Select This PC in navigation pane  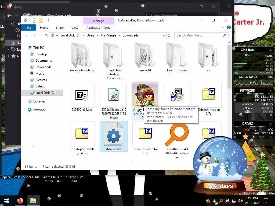pos(36,48)
